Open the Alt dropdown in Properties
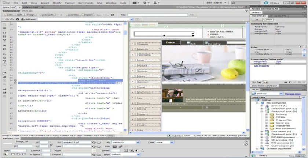Viewport: 308px width, 158px height. click(x=138, y=143)
